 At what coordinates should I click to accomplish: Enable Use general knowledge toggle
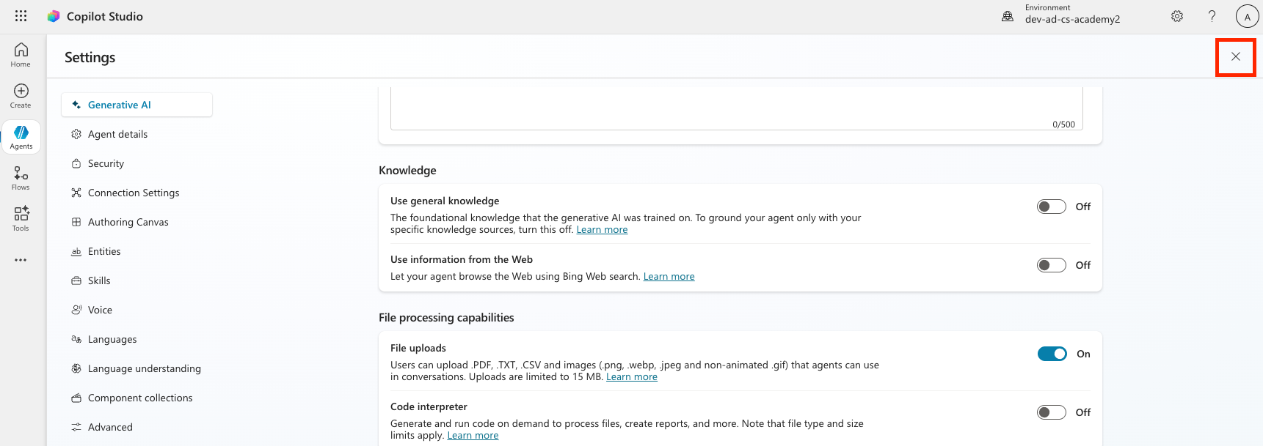(x=1051, y=207)
